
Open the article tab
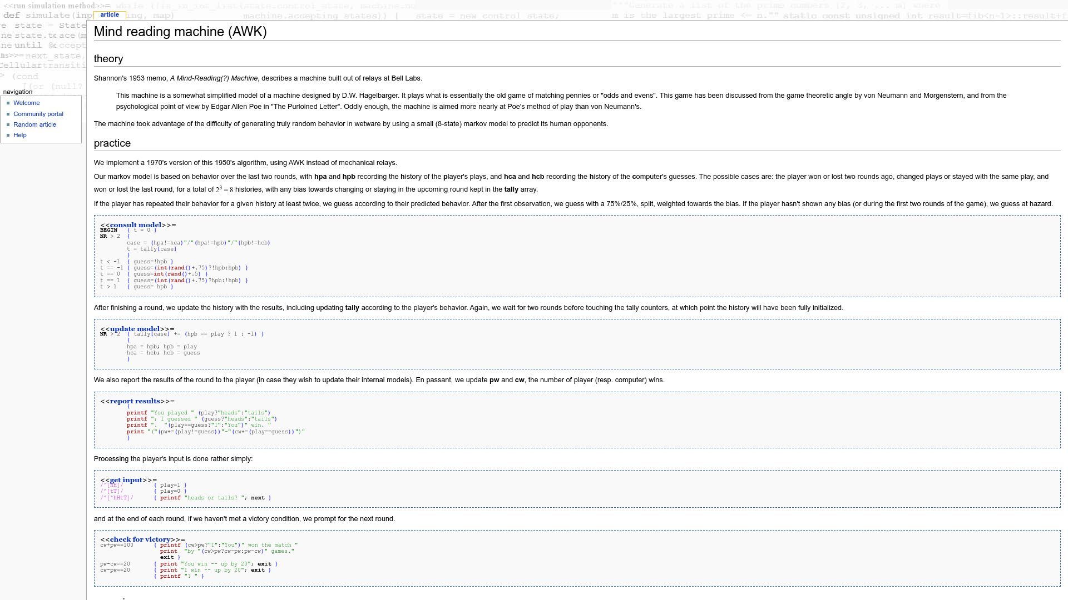(110, 15)
